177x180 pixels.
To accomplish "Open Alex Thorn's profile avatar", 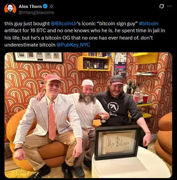I will (10, 9).
